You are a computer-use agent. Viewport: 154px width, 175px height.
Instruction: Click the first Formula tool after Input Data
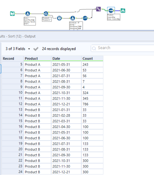pos(28,13)
